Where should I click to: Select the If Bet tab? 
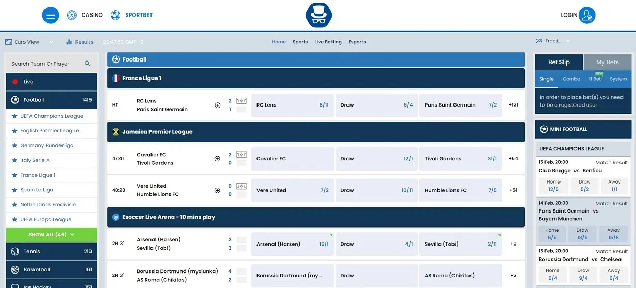point(595,79)
